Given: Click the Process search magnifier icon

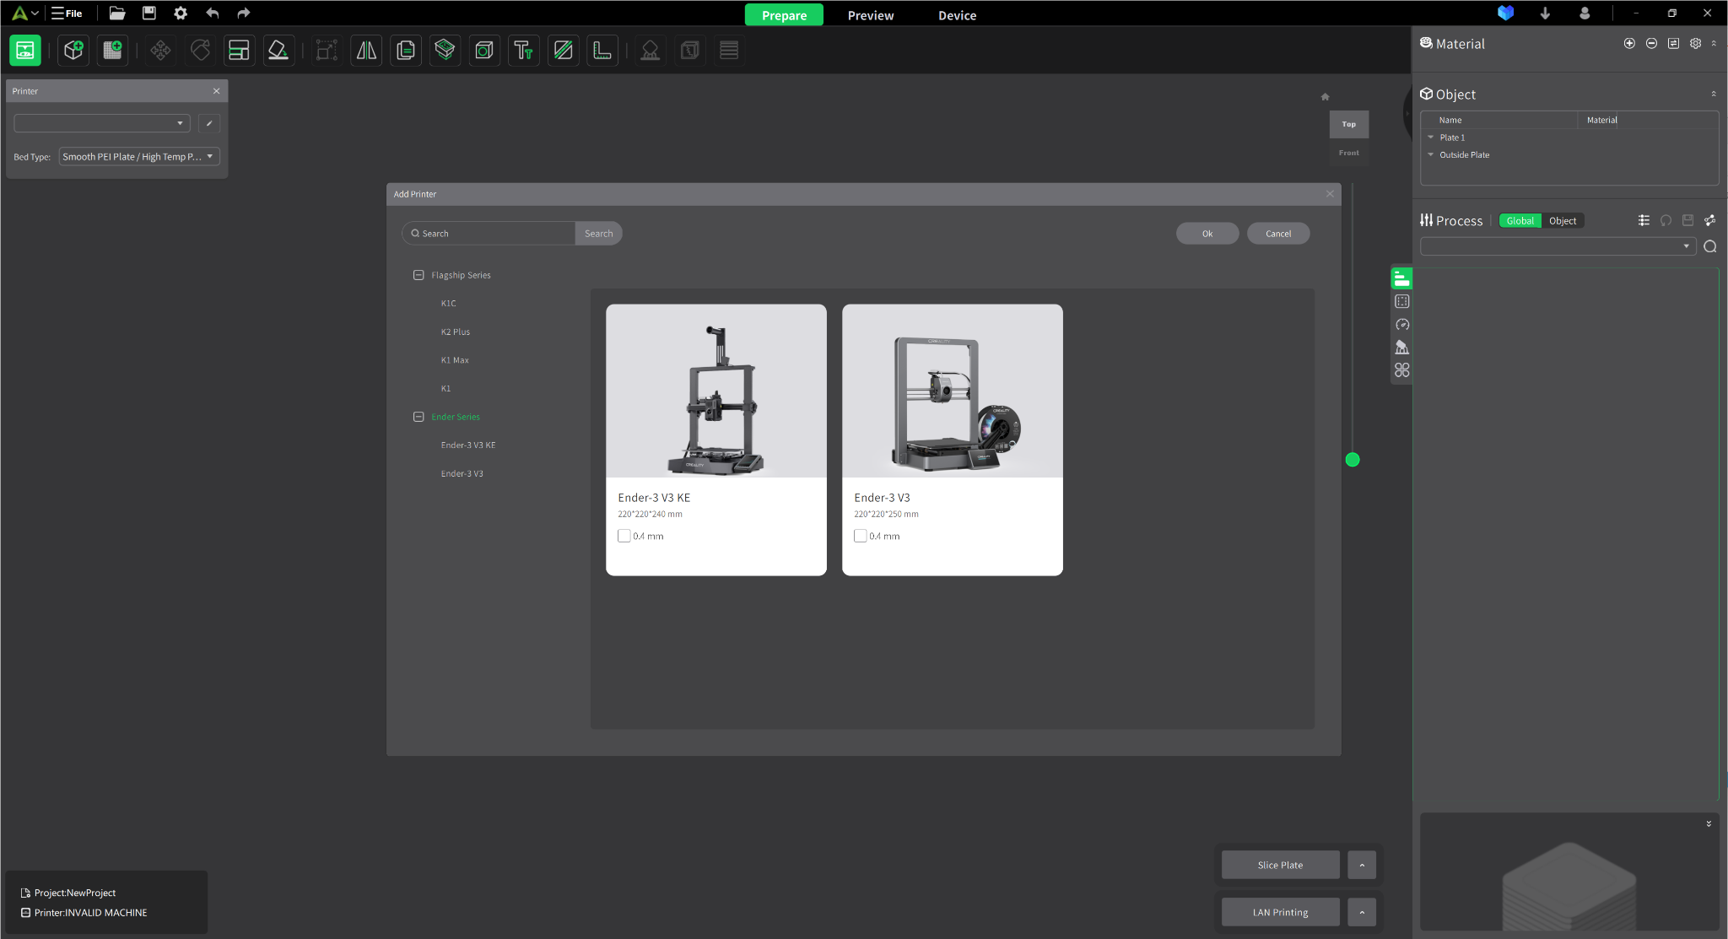Looking at the screenshot, I should coord(1710,246).
